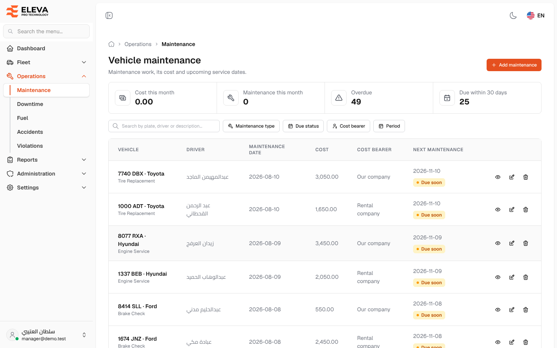
Task: Delete the 1337 BEB Hyundai record
Action: click(526, 277)
